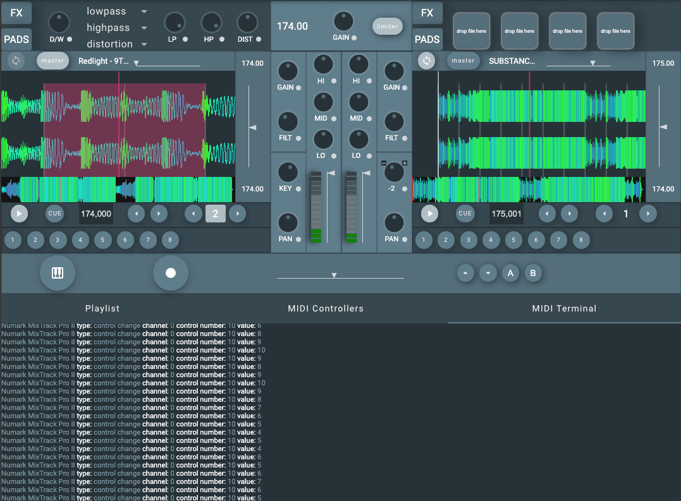The image size is (681, 501).
Task: Click Redlight track position slider handle
Action: click(x=137, y=63)
